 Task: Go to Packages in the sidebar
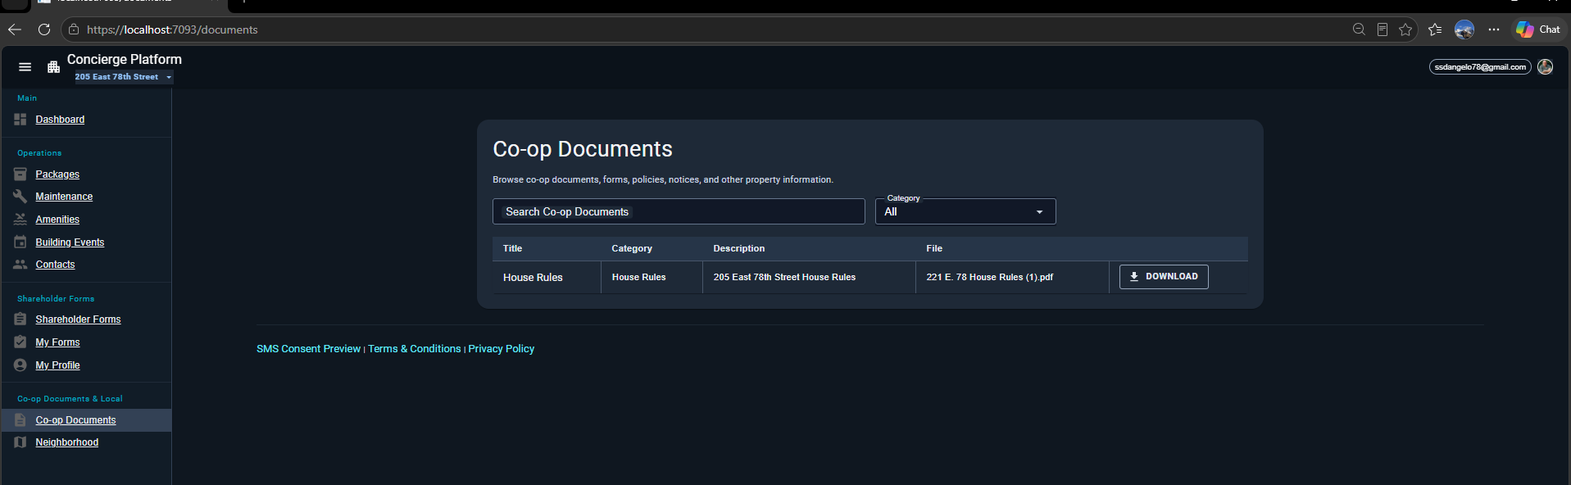(x=57, y=175)
